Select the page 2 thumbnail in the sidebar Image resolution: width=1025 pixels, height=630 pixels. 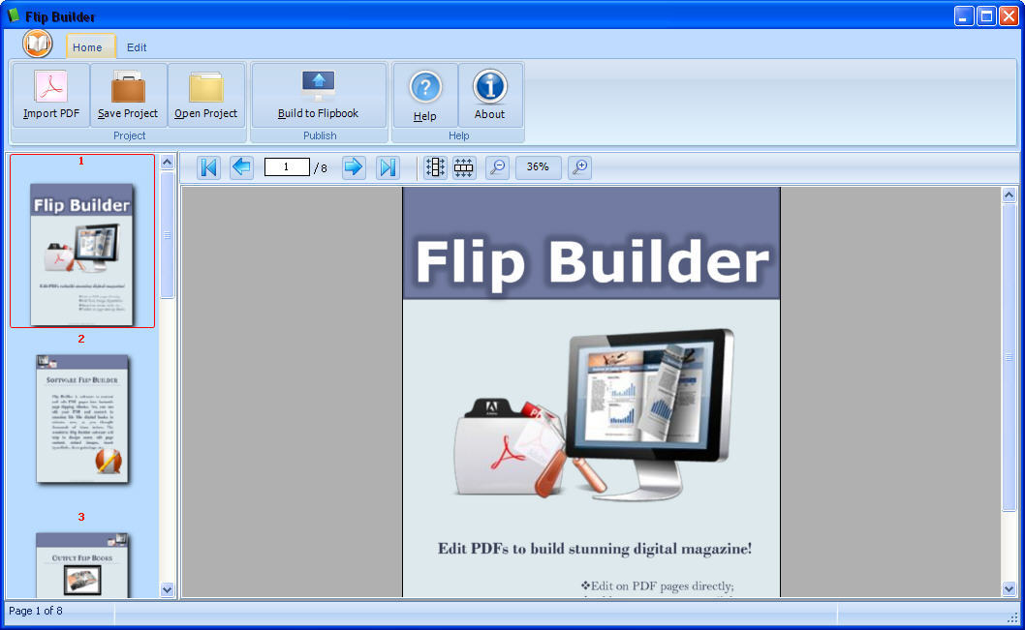coord(82,420)
